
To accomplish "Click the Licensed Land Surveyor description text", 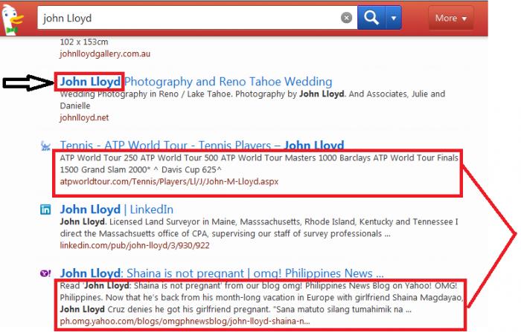I will (259, 228).
